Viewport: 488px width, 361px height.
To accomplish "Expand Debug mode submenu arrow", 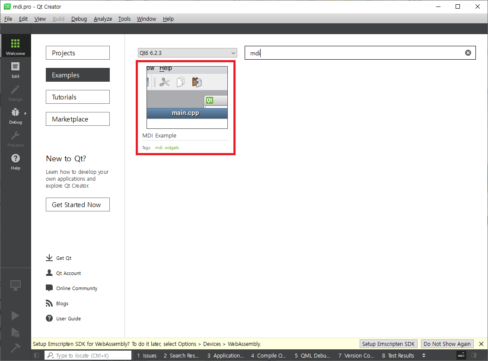I will click(x=26, y=113).
